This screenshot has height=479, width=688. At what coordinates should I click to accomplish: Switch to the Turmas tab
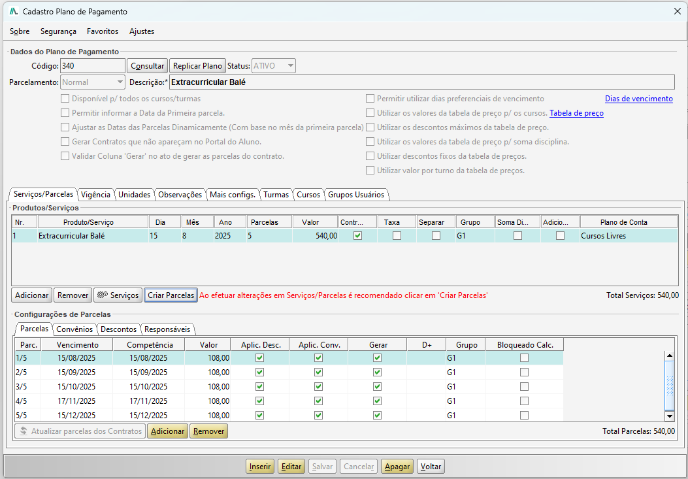coord(276,195)
